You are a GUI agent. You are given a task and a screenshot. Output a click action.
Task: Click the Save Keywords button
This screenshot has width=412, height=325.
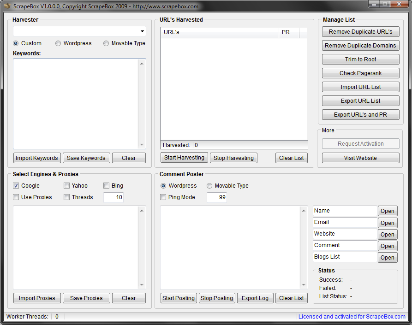(86, 158)
